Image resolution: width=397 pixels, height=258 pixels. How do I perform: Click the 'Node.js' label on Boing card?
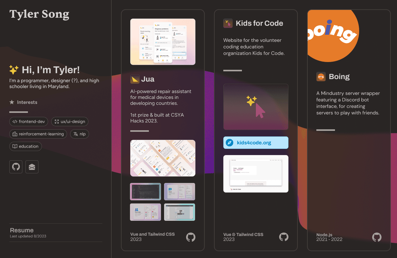[x=324, y=235]
